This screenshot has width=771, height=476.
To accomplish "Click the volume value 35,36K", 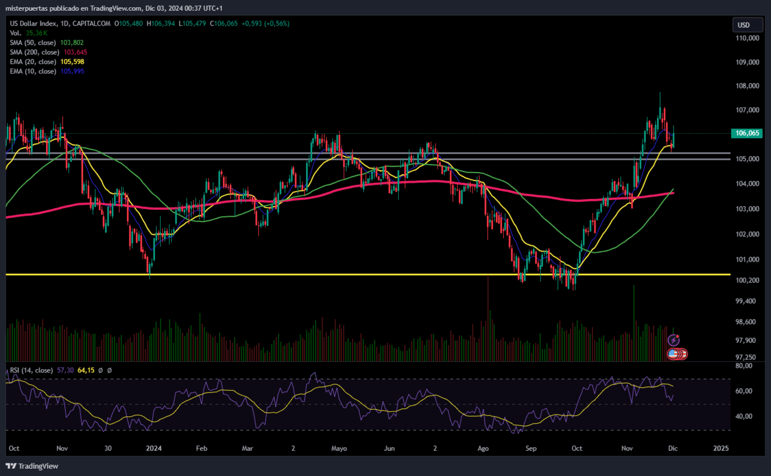I will coord(36,33).
